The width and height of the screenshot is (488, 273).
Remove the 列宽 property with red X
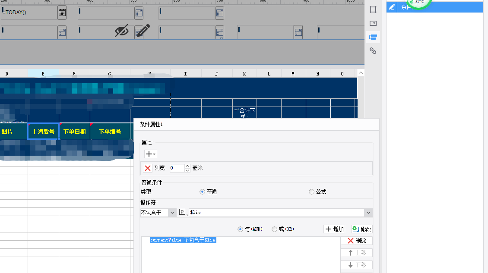pyautogui.click(x=148, y=168)
